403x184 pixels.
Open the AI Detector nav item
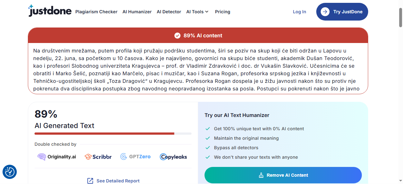point(169,12)
